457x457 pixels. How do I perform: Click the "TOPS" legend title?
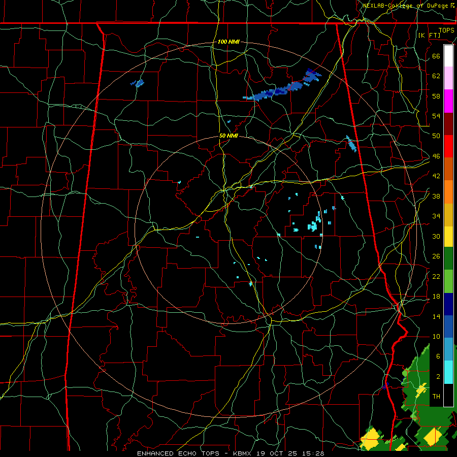point(446,30)
